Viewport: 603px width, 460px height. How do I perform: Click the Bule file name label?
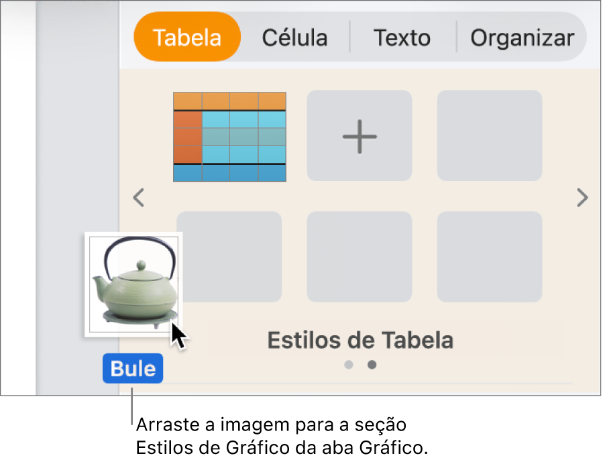(132, 368)
